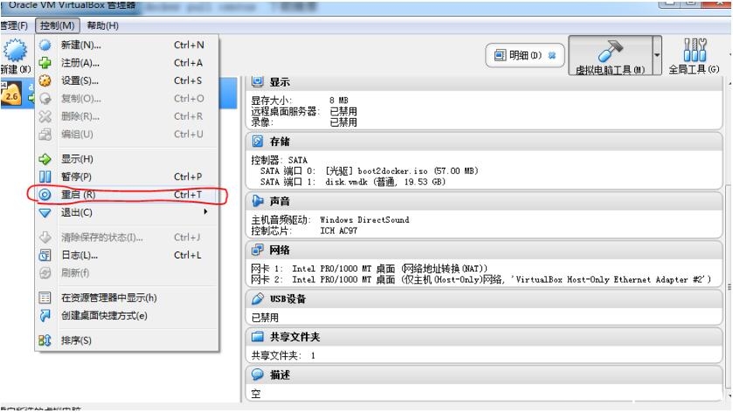This screenshot has width=733, height=413.
Task: Click the 虚拟电脑工具 hammer icon
Action: click(x=611, y=51)
